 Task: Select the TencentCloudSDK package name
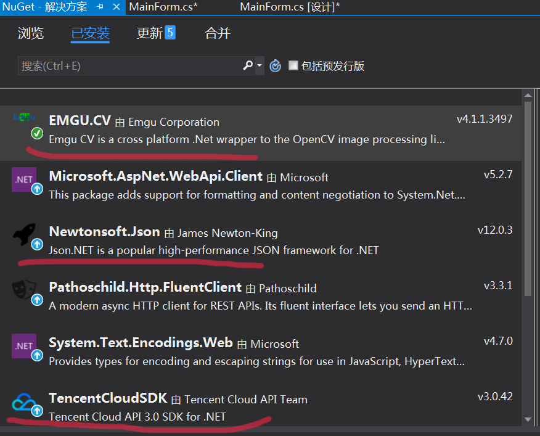click(x=108, y=398)
